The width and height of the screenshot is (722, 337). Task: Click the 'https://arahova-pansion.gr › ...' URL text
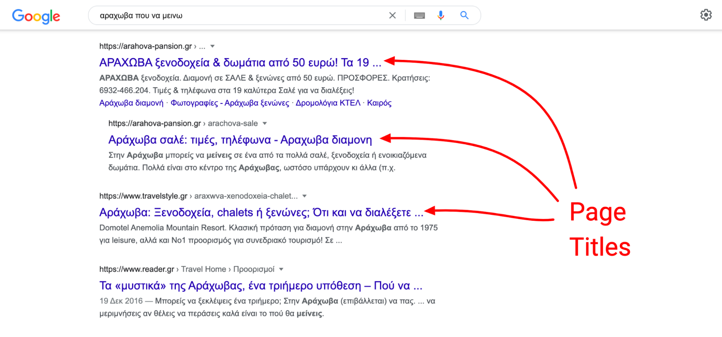pyautogui.click(x=152, y=46)
